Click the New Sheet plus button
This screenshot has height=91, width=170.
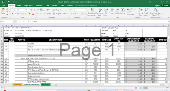click(x=56, y=85)
